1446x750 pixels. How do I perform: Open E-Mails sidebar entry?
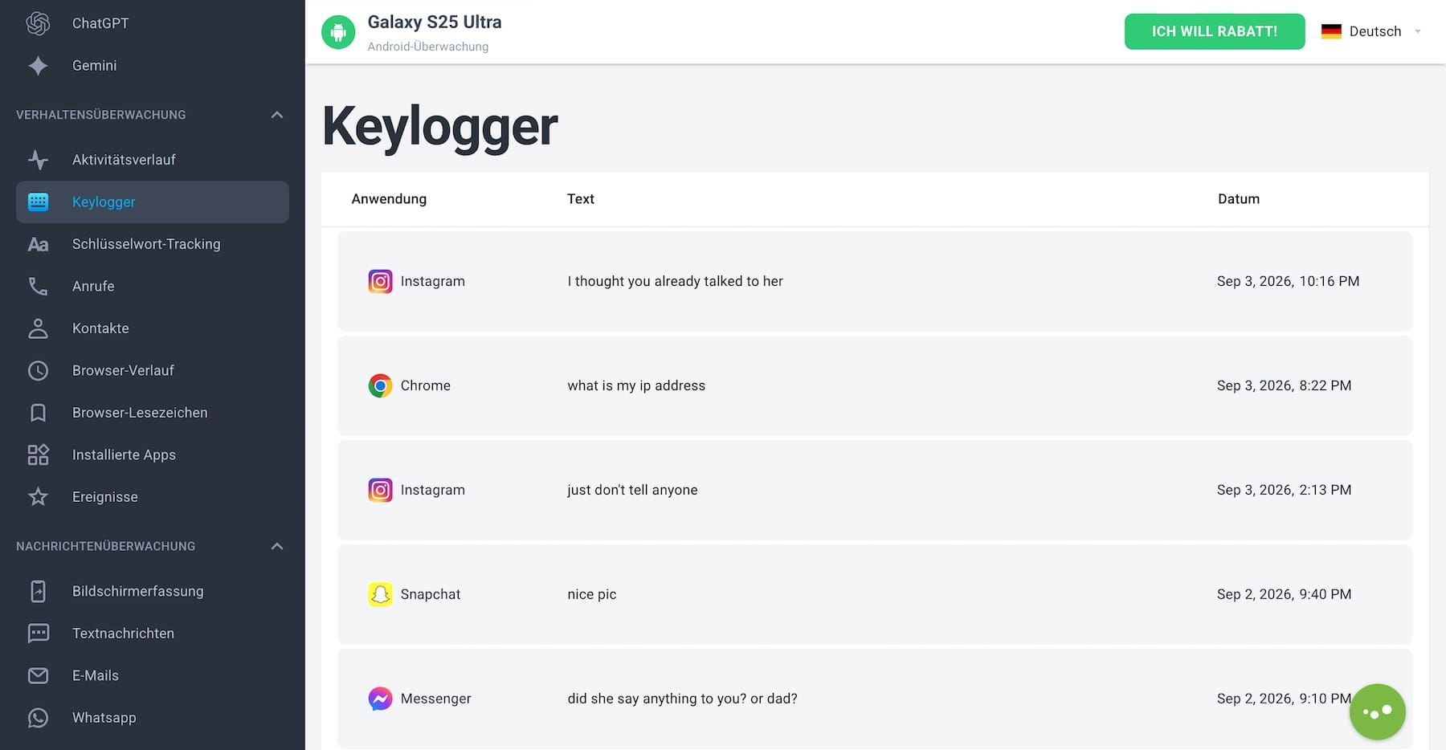pos(152,676)
